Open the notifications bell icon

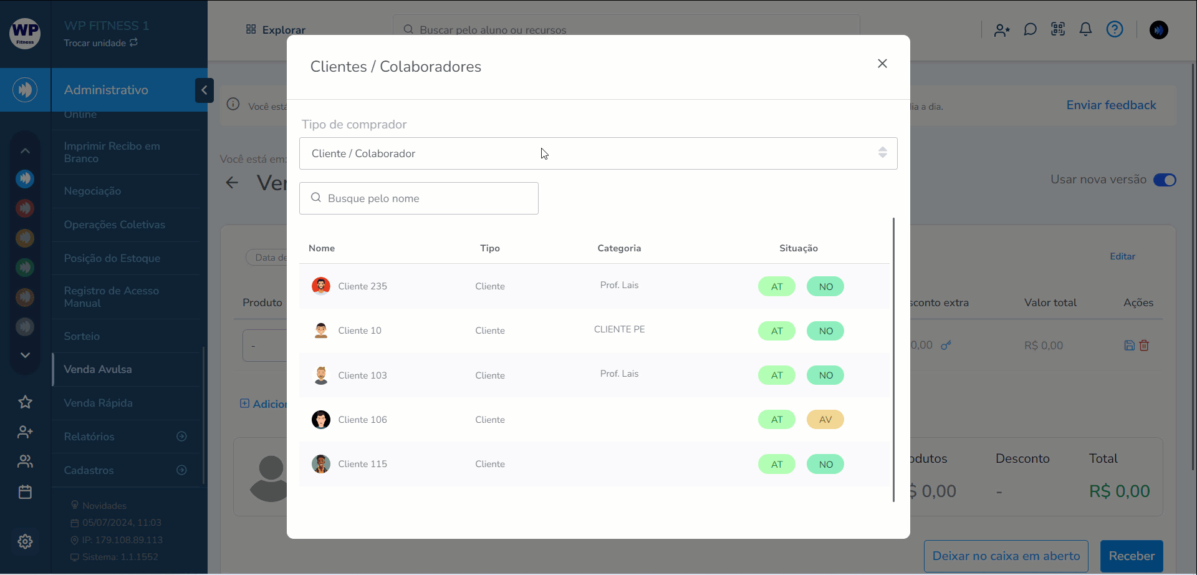pos(1085,29)
